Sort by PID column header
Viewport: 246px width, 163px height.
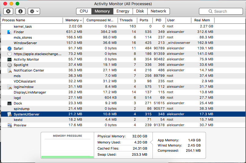coord(159,20)
